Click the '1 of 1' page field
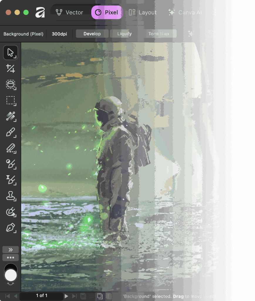Image resolution: width=255 pixels, height=301 pixels. coord(41,296)
